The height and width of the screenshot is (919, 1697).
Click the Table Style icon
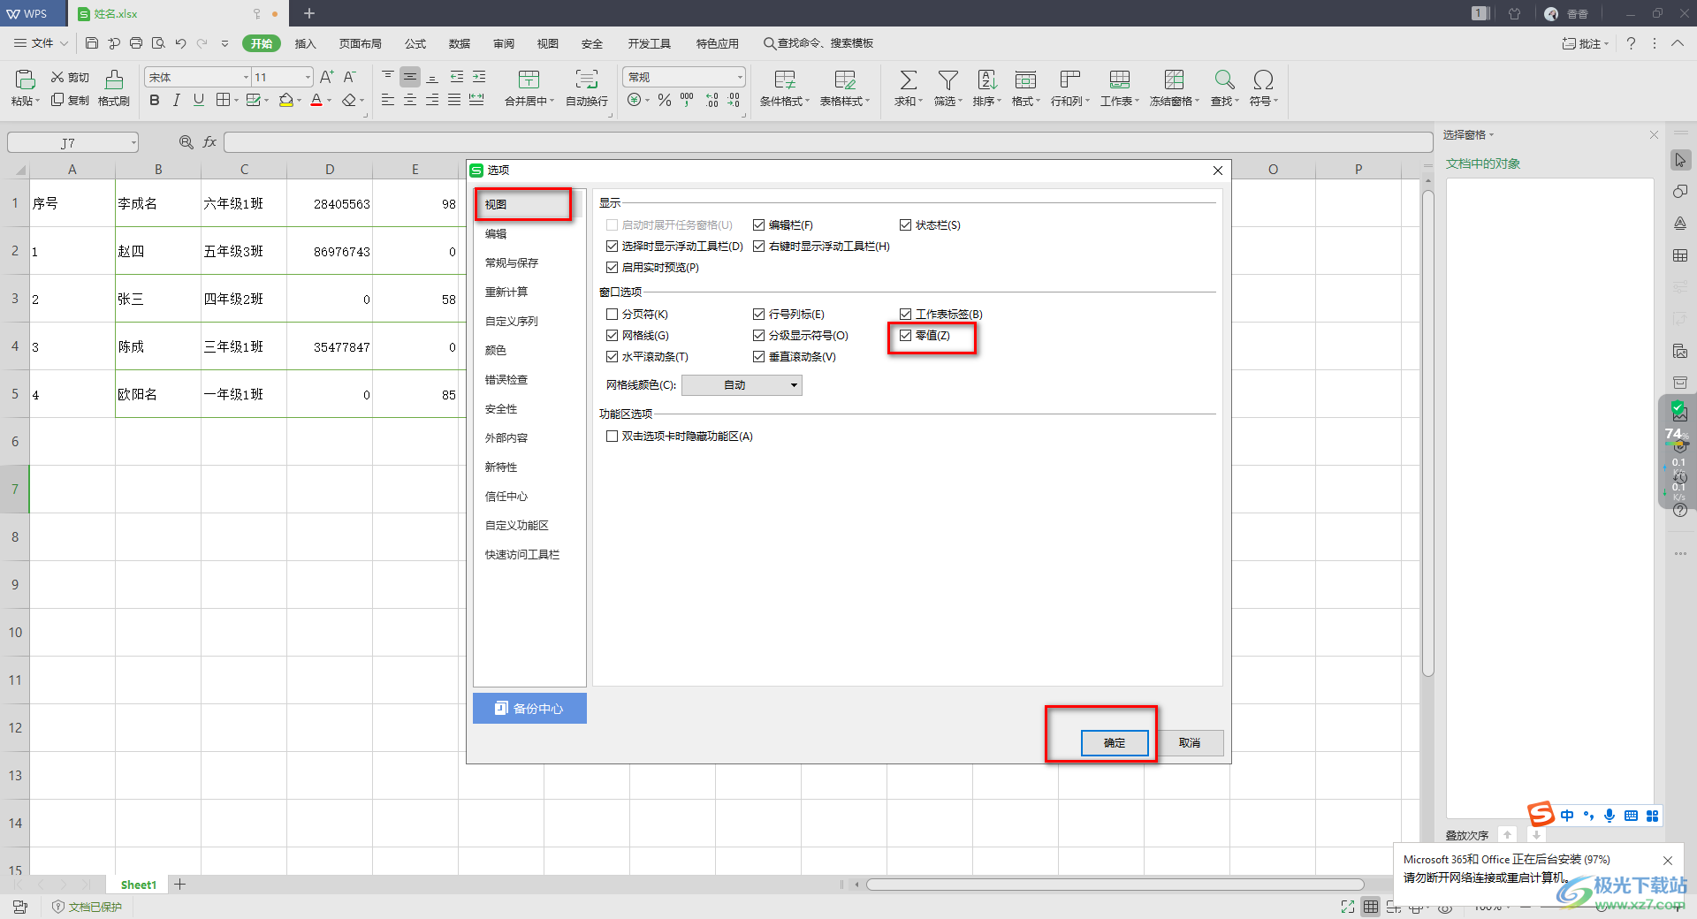(845, 80)
